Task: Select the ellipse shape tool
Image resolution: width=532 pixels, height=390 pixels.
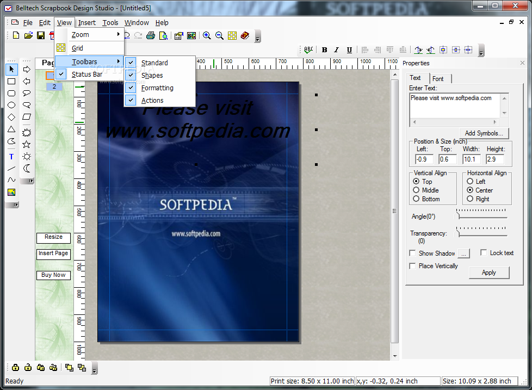Action: [11, 105]
